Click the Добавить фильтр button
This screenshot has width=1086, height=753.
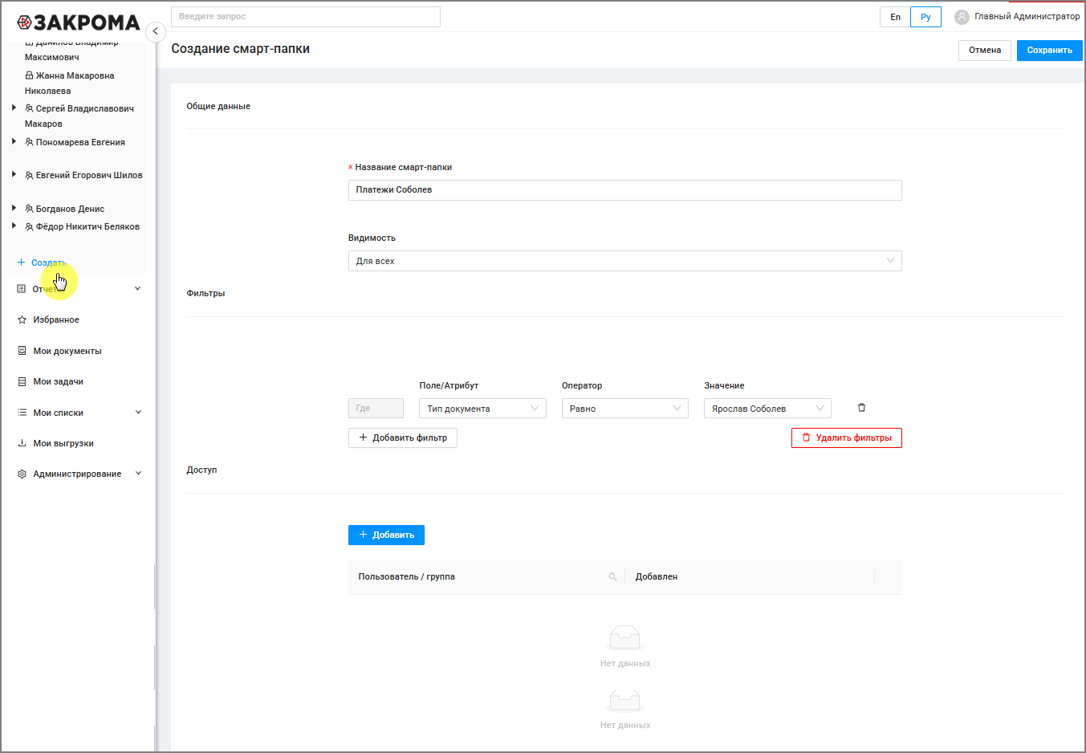[403, 438]
